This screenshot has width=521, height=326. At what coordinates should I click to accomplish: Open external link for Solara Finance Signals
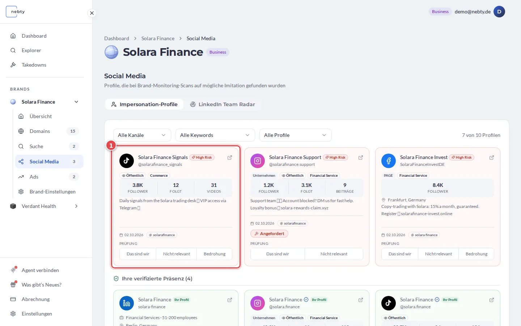[x=230, y=158]
